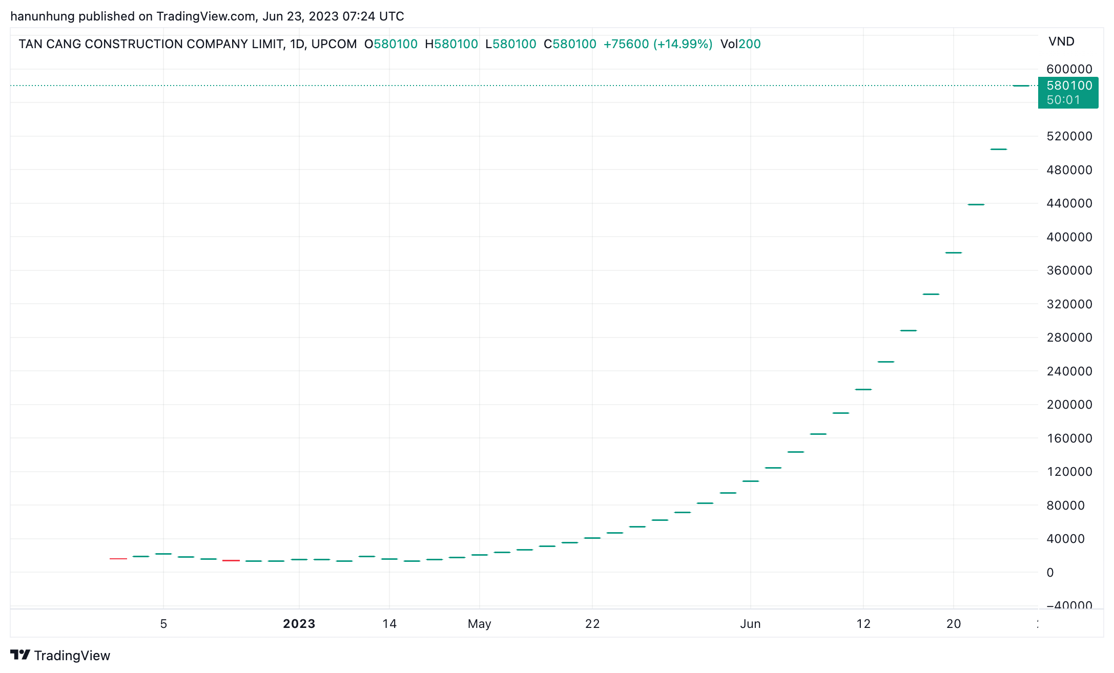This screenshot has height=673, width=1114.
Task: Select the close value C580100
Action: 570,44
